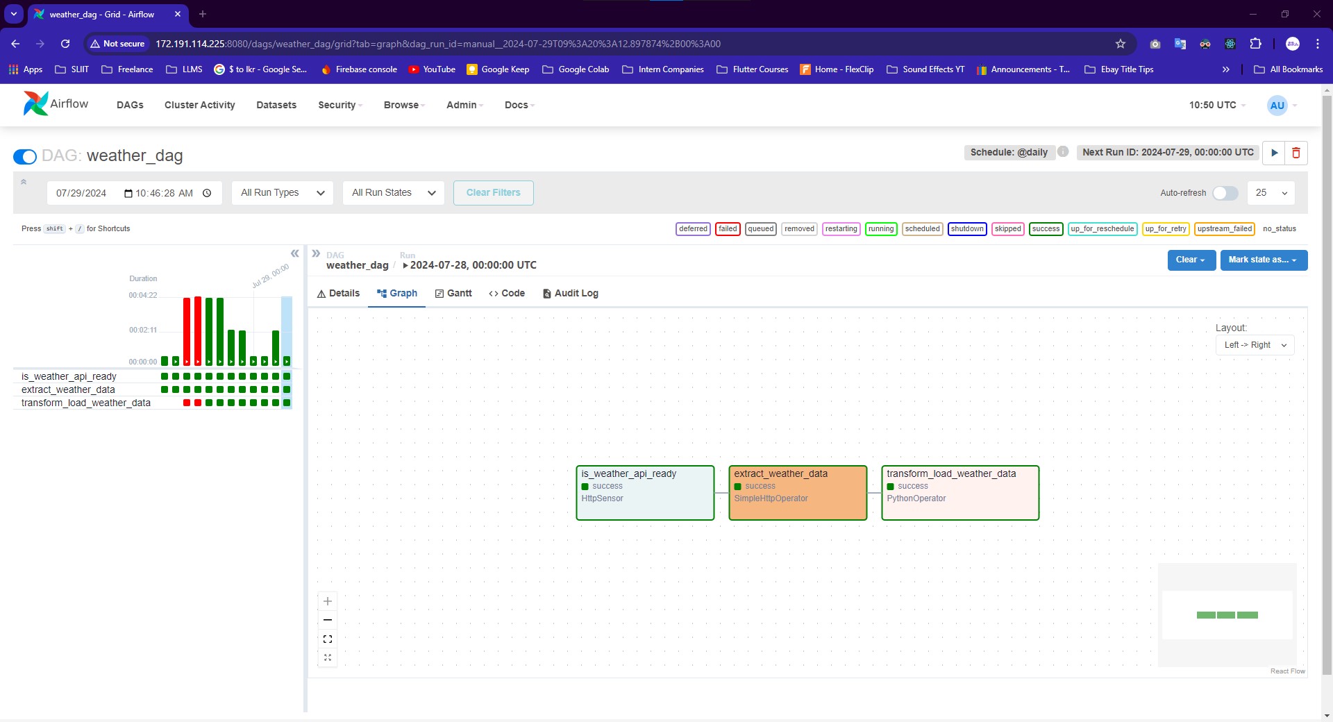Click the base date input field
Image resolution: width=1333 pixels, height=722 pixels.
tap(135, 193)
